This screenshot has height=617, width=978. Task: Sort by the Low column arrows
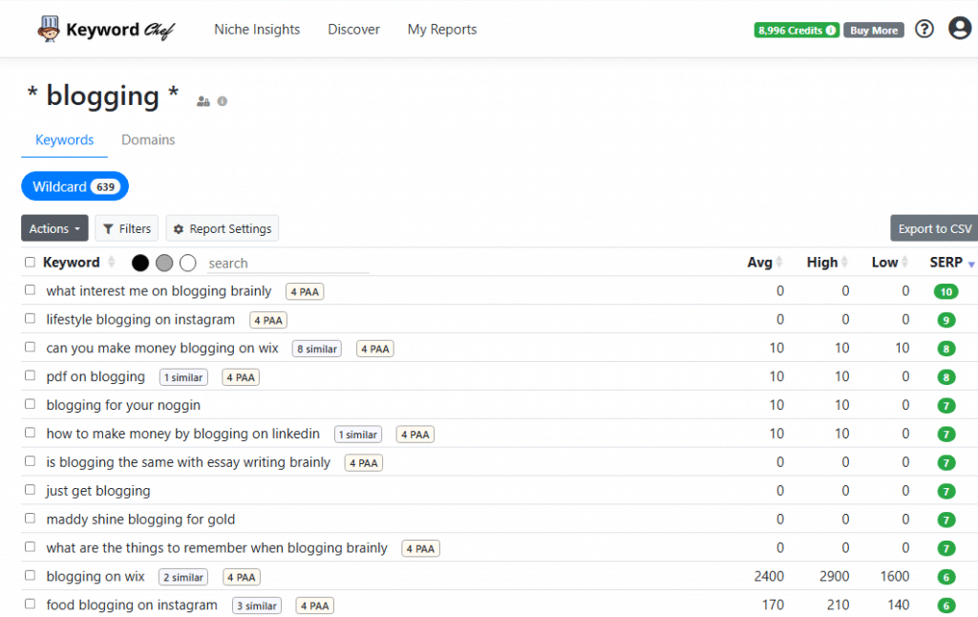pyautogui.click(x=904, y=262)
